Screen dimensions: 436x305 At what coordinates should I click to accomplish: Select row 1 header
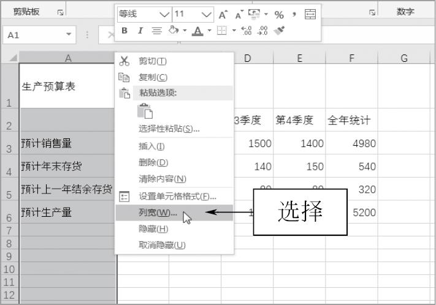point(9,86)
